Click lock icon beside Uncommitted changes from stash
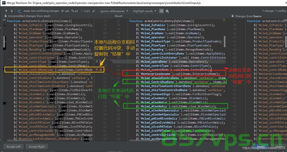Screen dimensions: 287x152 (5, 16)
